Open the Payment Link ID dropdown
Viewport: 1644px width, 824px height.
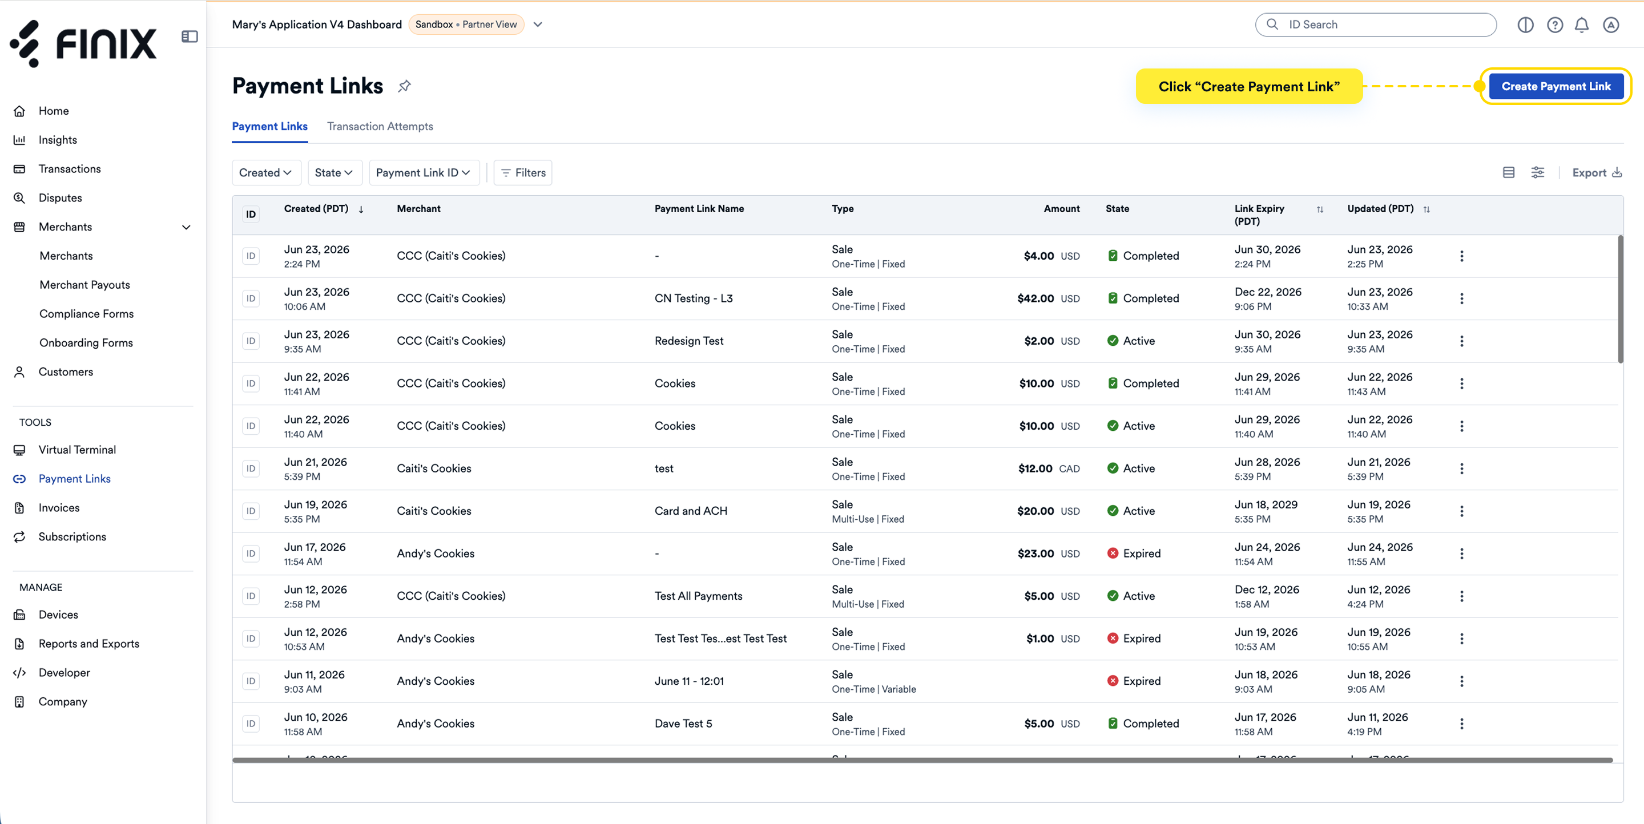point(424,173)
